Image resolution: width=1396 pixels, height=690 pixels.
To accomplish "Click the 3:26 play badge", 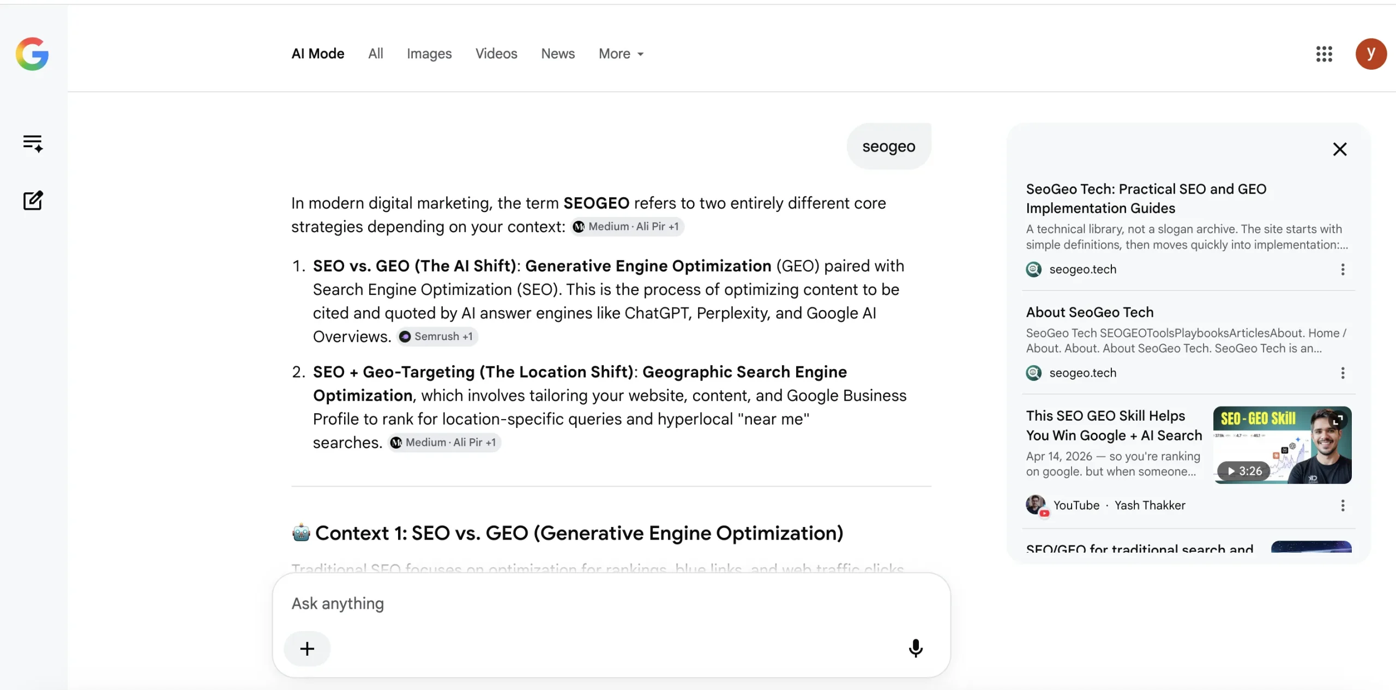I will click(1244, 471).
